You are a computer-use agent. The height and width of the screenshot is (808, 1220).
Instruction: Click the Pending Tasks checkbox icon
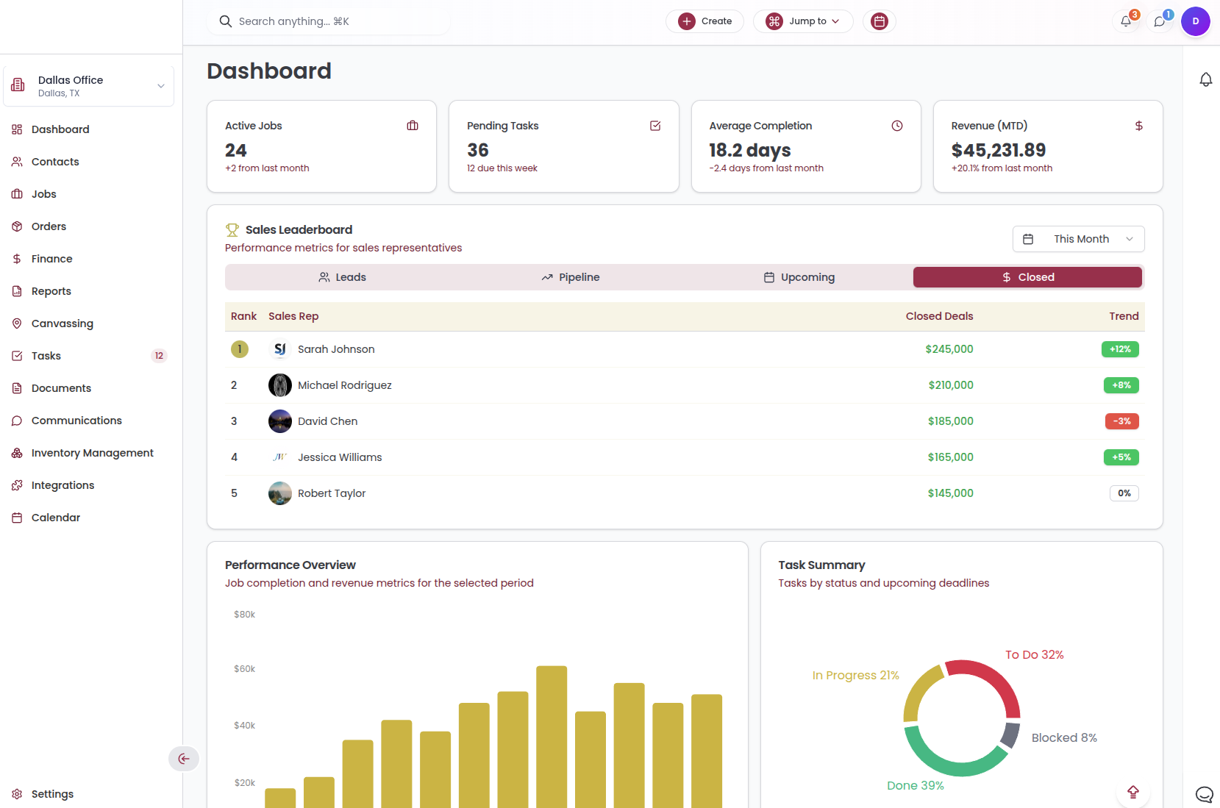click(655, 126)
